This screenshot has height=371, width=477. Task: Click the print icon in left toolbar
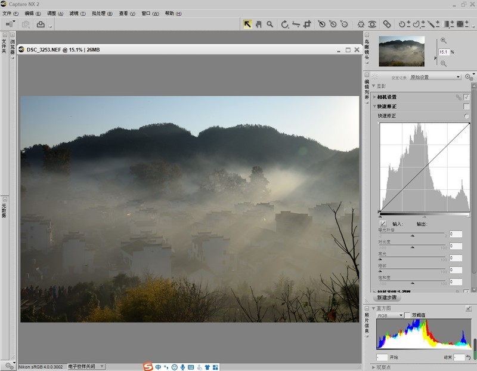[x=41, y=24]
